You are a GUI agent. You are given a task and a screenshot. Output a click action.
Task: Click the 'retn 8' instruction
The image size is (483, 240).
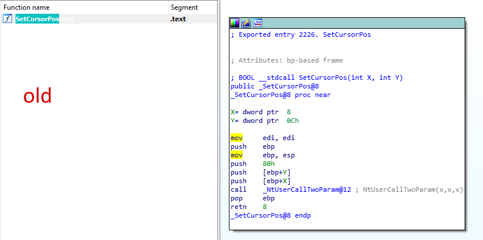[x=246, y=207]
